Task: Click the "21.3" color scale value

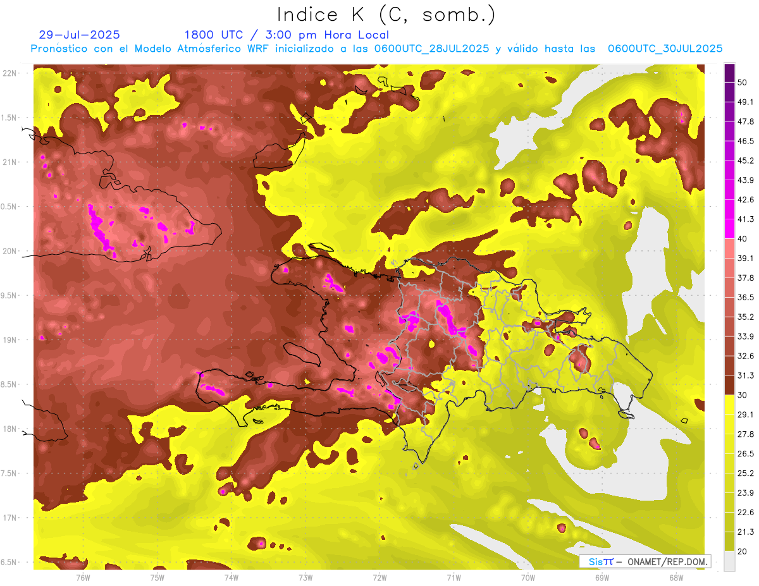Action: click(x=746, y=532)
